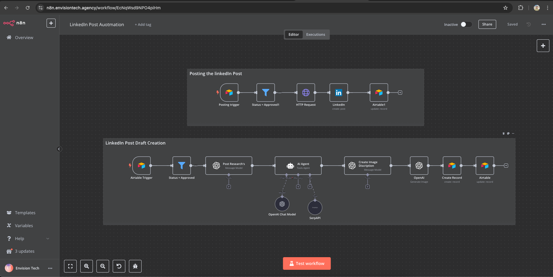
Task: Click the Share button
Action: 487,24
